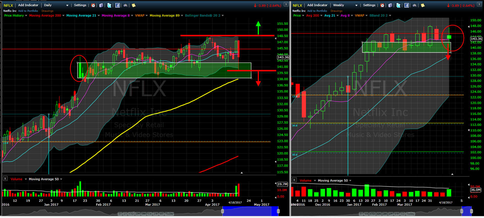The height and width of the screenshot is (218, 484).
Task: Share Weekly chart via Twitter icon
Action: point(399,5)
